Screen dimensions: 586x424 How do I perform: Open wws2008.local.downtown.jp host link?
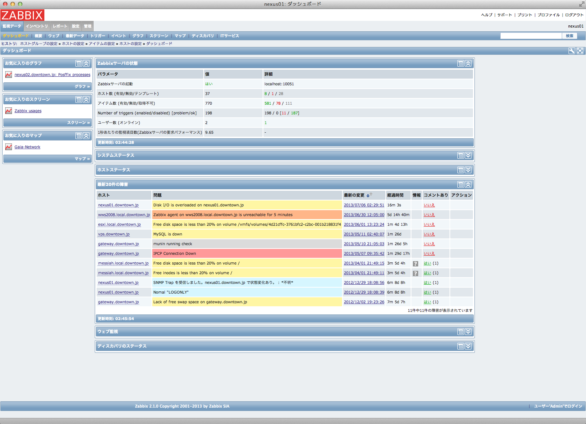(124, 215)
